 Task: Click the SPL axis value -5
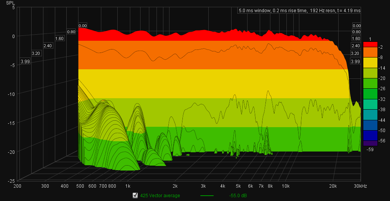pyautogui.click(x=12, y=65)
